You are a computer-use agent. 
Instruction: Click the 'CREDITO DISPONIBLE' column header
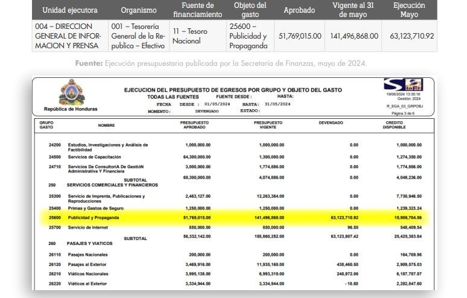pyautogui.click(x=395, y=125)
